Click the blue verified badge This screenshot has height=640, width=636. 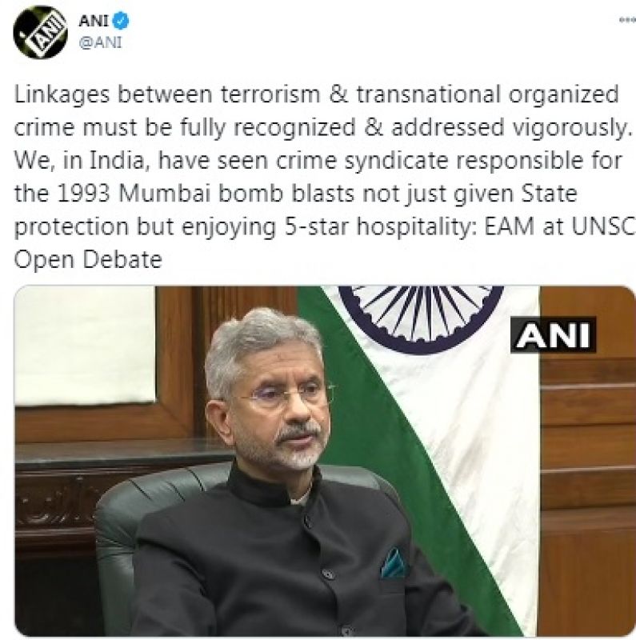(121, 21)
